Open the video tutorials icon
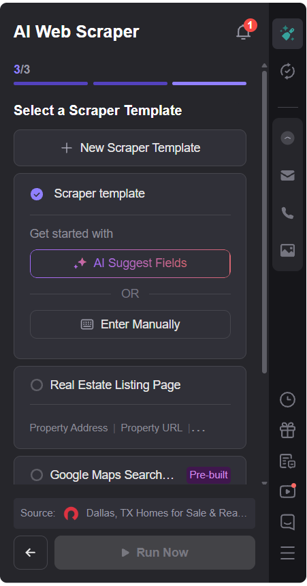The width and height of the screenshot is (307, 586). 287,491
